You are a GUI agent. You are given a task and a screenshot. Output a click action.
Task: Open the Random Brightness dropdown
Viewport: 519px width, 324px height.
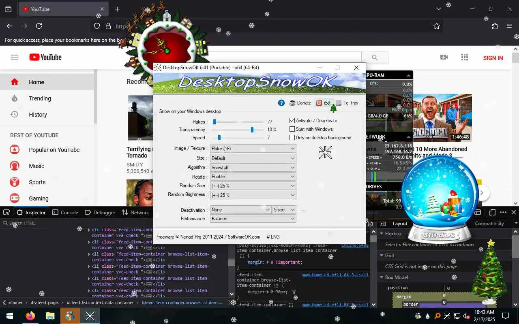[x=253, y=195]
